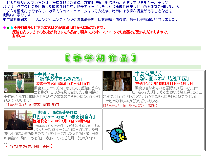Image resolution: width=211 pixels, height=156 pixels.
Task: Open the title 「自然に囲まれた焙煎工房」
Action: pyautogui.click(x=160, y=79)
